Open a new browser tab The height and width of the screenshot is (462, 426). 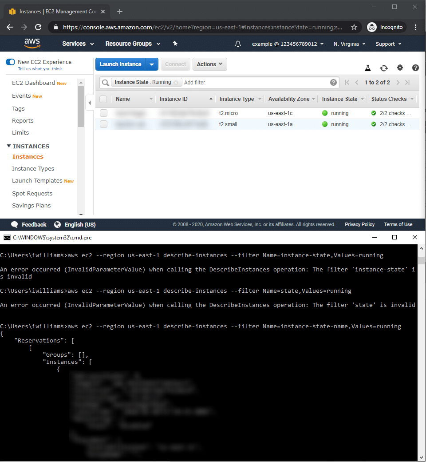[x=119, y=12]
